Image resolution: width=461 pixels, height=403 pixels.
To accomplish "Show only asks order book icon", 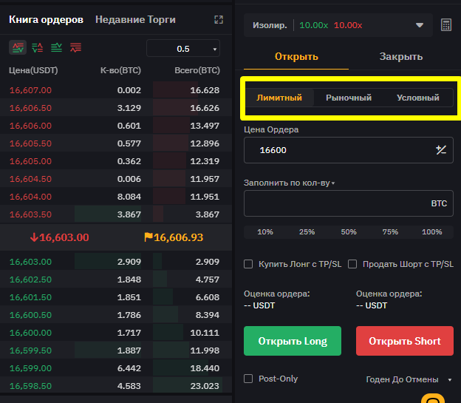I will coord(76,47).
